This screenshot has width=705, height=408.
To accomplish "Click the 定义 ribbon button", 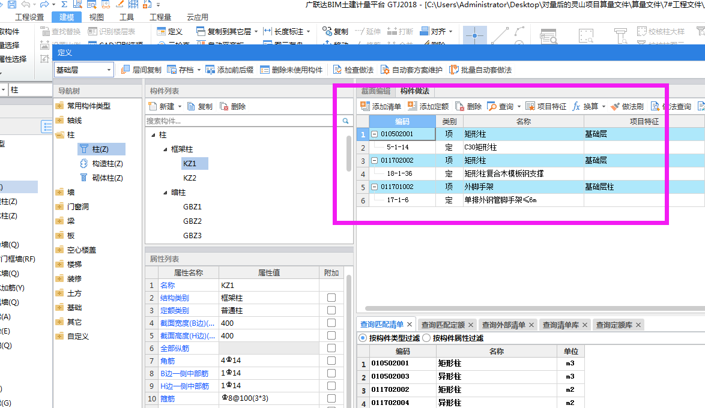I will [169, 31].
